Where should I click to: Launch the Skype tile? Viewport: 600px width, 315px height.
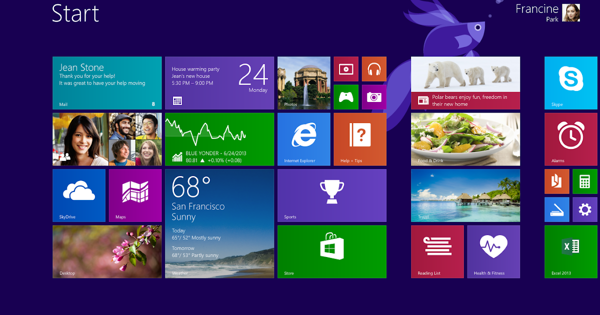click(x=571, y=83)
